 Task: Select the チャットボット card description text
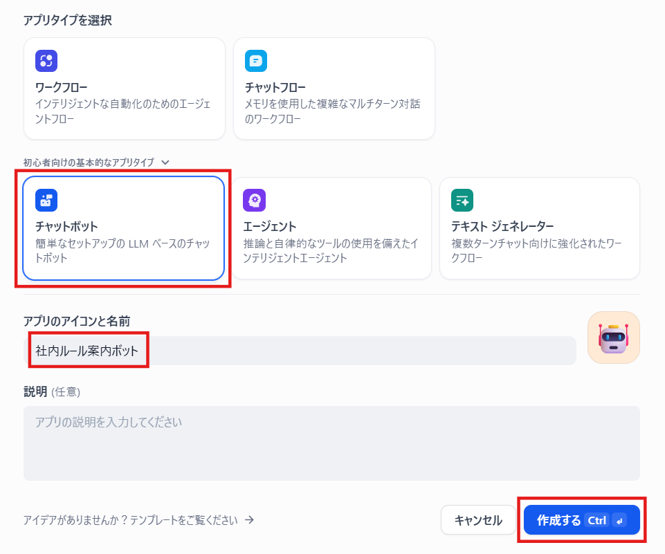[122, 250]
